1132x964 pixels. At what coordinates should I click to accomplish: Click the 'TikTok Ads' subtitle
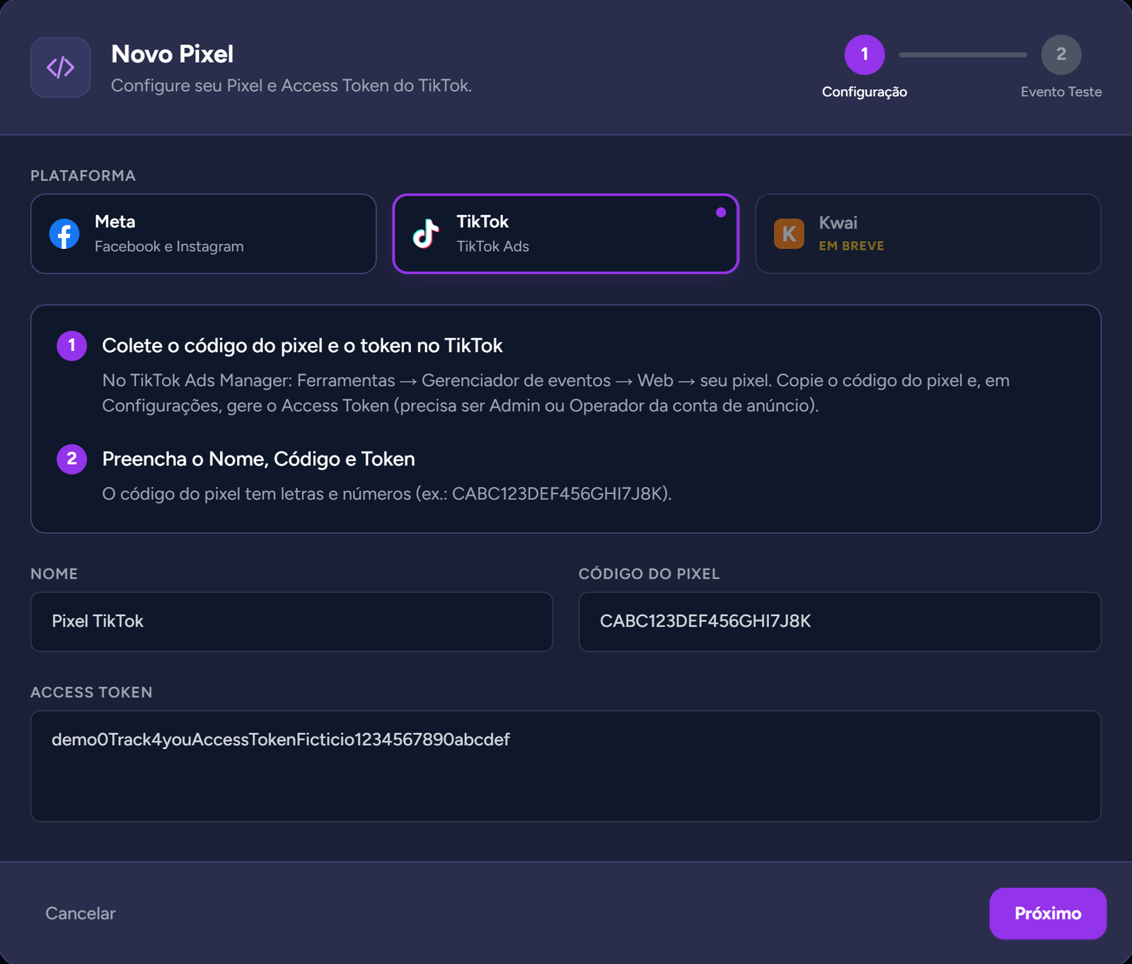(x=492, y=247)
